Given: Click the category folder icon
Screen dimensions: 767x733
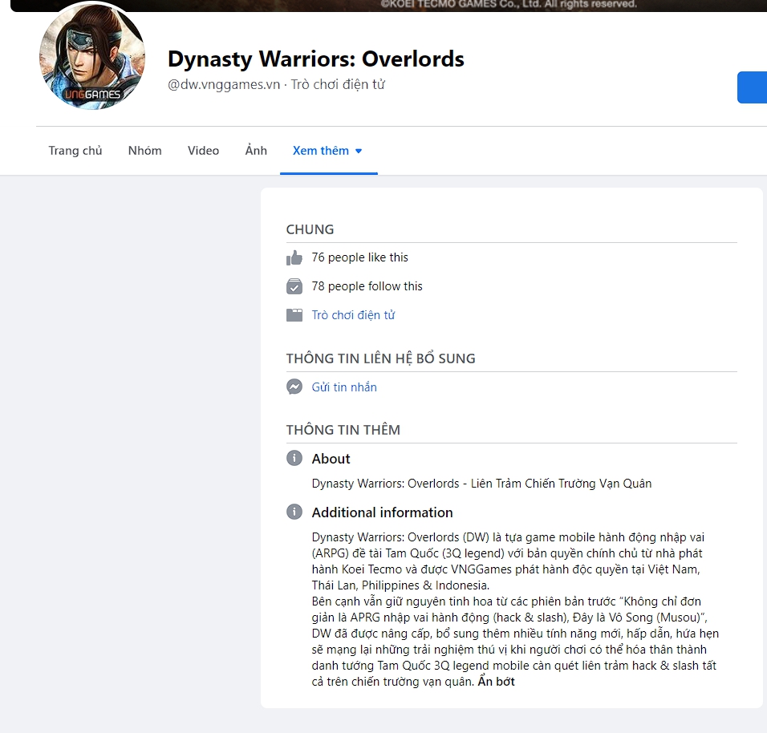Looking at the screenshot, I should [x=294, y=315].
